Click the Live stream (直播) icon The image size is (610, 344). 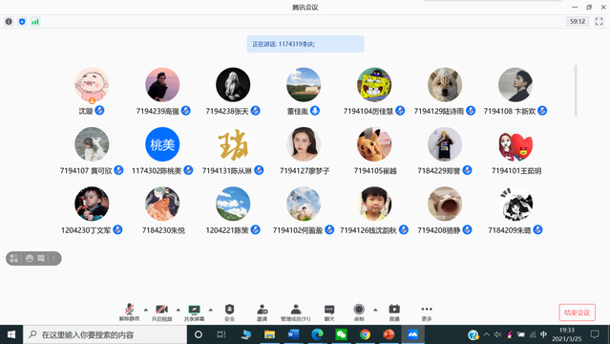point(394,312)
